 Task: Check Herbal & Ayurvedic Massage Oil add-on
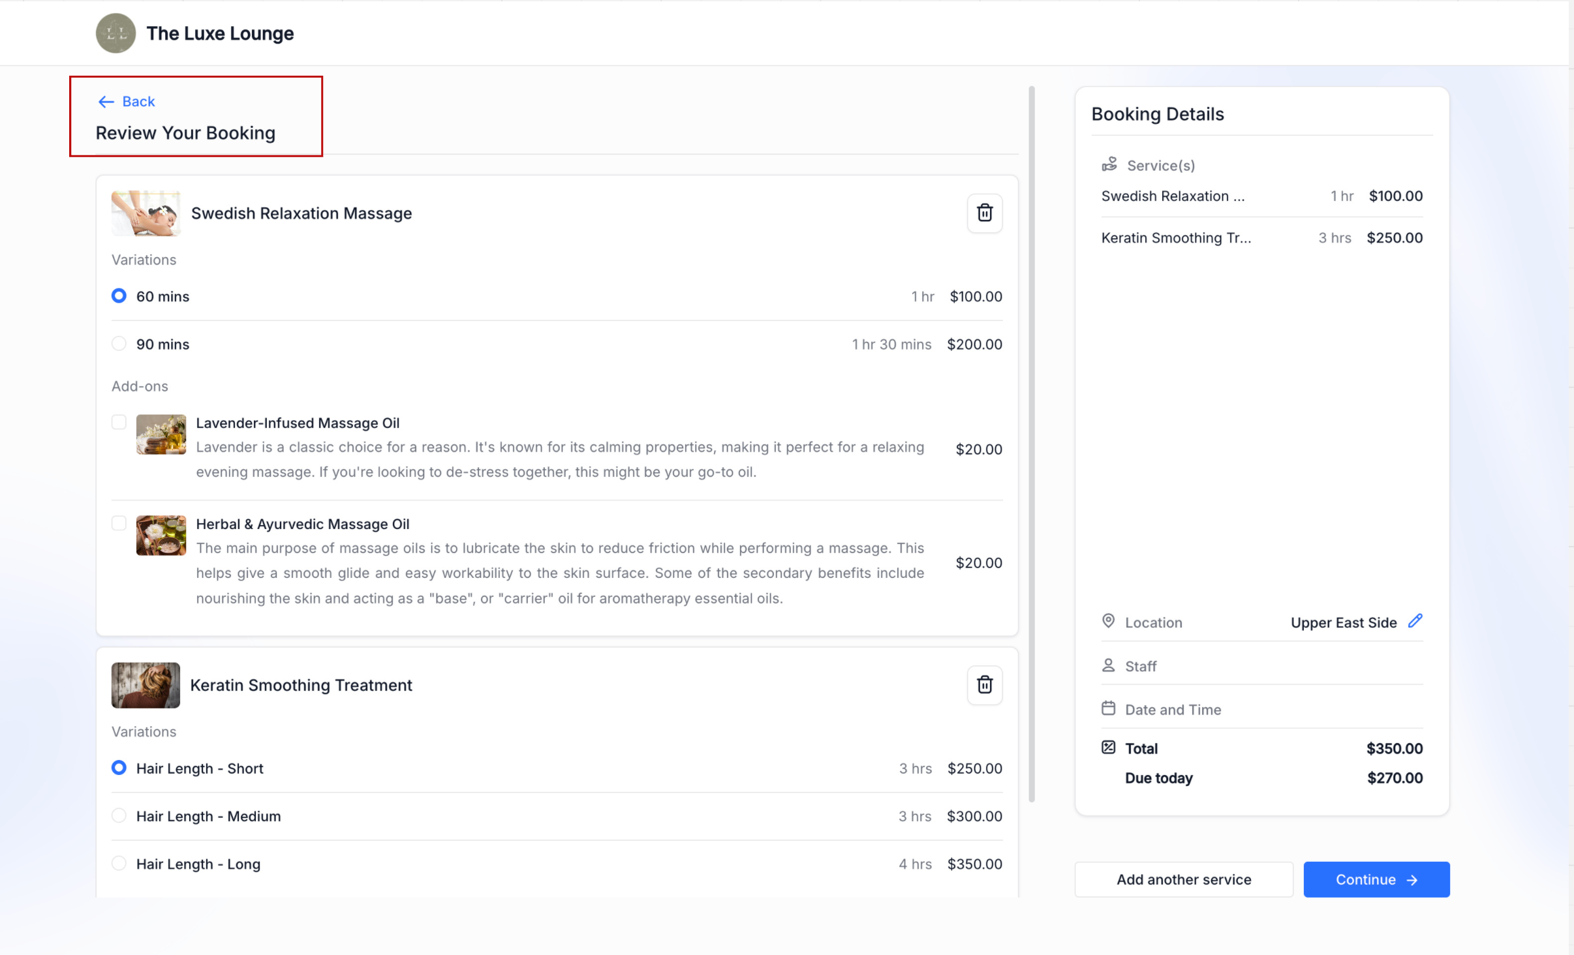(x=119, y=523)
